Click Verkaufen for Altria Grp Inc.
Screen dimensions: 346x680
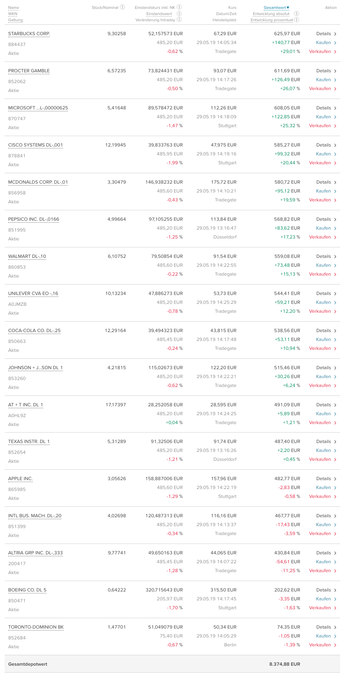[320, 571]
